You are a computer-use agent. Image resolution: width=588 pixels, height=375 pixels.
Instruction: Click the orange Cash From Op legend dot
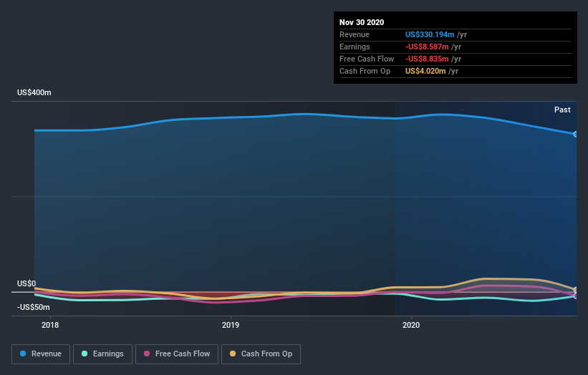[x=233, y=354]
